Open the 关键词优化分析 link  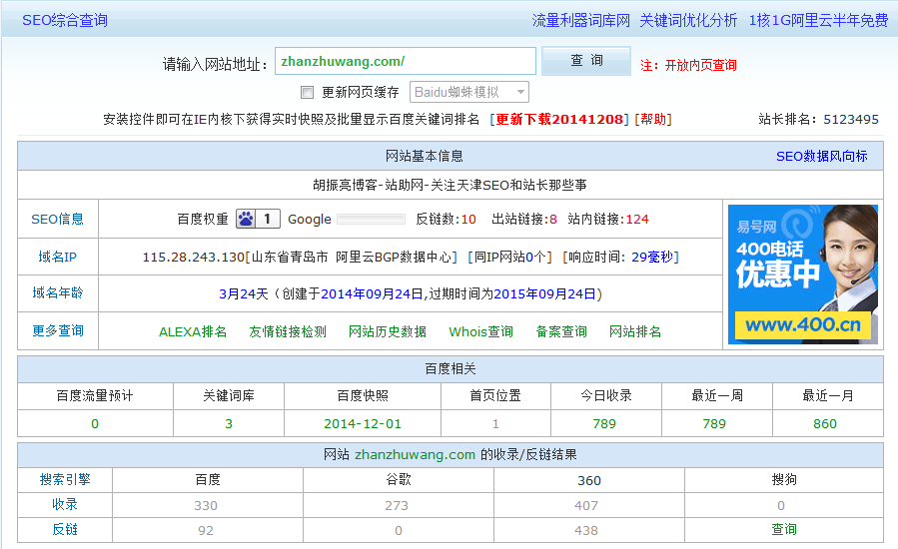pos(688,20)
